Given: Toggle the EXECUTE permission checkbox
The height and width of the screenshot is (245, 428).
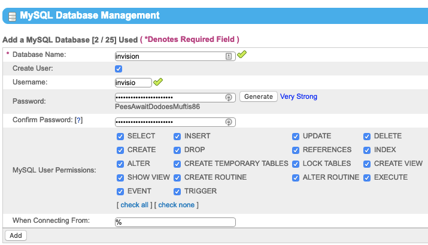Looking at the screenshot, I should pyautogui.click(x=367, y=178).
